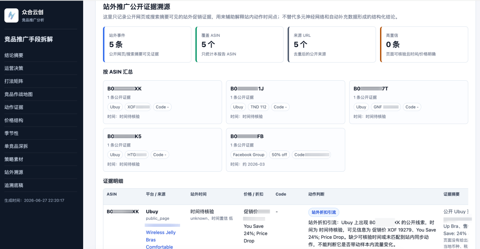Open the Wireless Jelly Bras Comfortable link
This screenshot has height=249, width=480.
[161, 240]
